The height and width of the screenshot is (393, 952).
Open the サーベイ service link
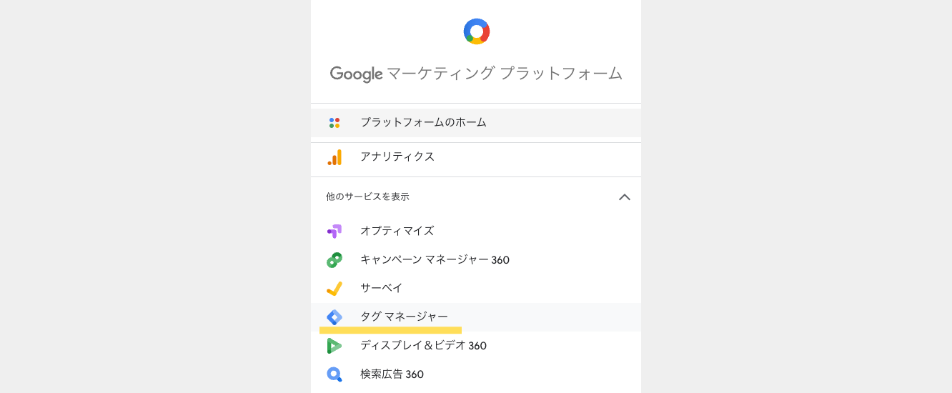coord(476,289)
